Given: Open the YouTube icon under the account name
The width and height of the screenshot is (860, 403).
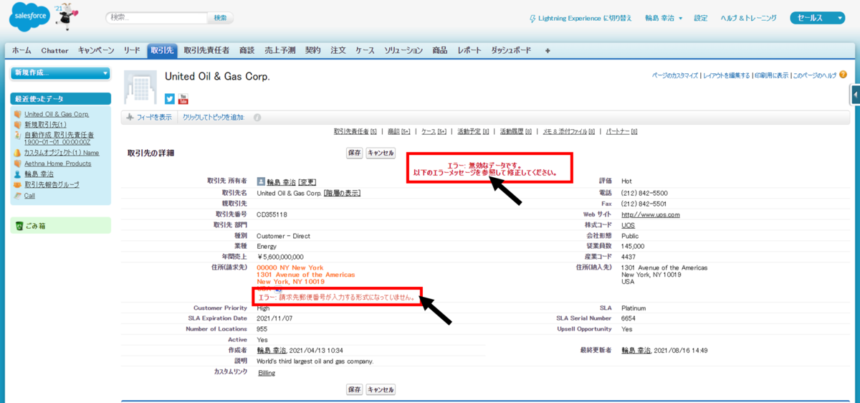Looking at the screenshot, I should (183, 99).
